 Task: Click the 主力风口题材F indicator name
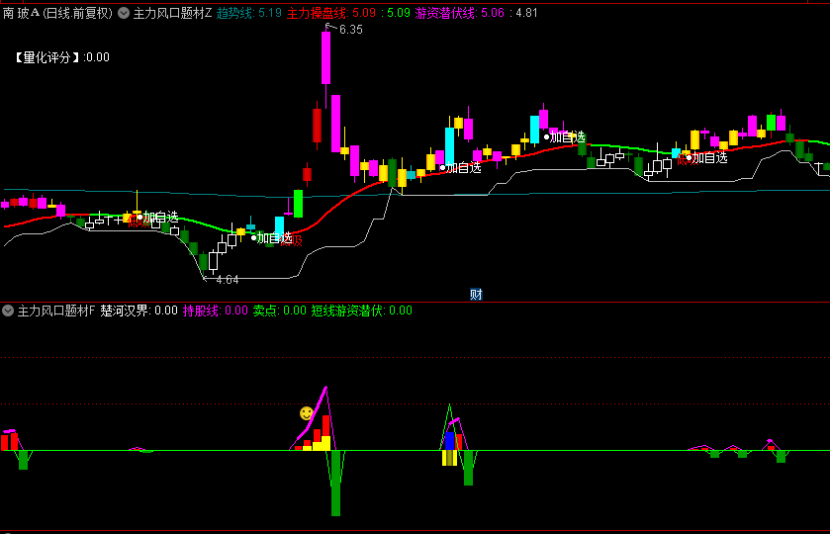(x=56, y=311)
